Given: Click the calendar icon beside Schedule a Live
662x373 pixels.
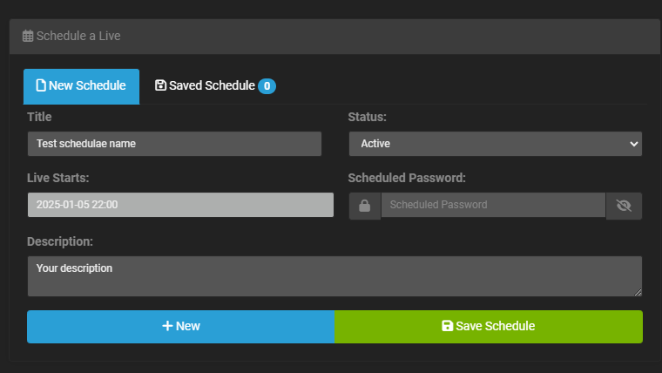Looking at the screenshot, I should (x=28, y=37).
